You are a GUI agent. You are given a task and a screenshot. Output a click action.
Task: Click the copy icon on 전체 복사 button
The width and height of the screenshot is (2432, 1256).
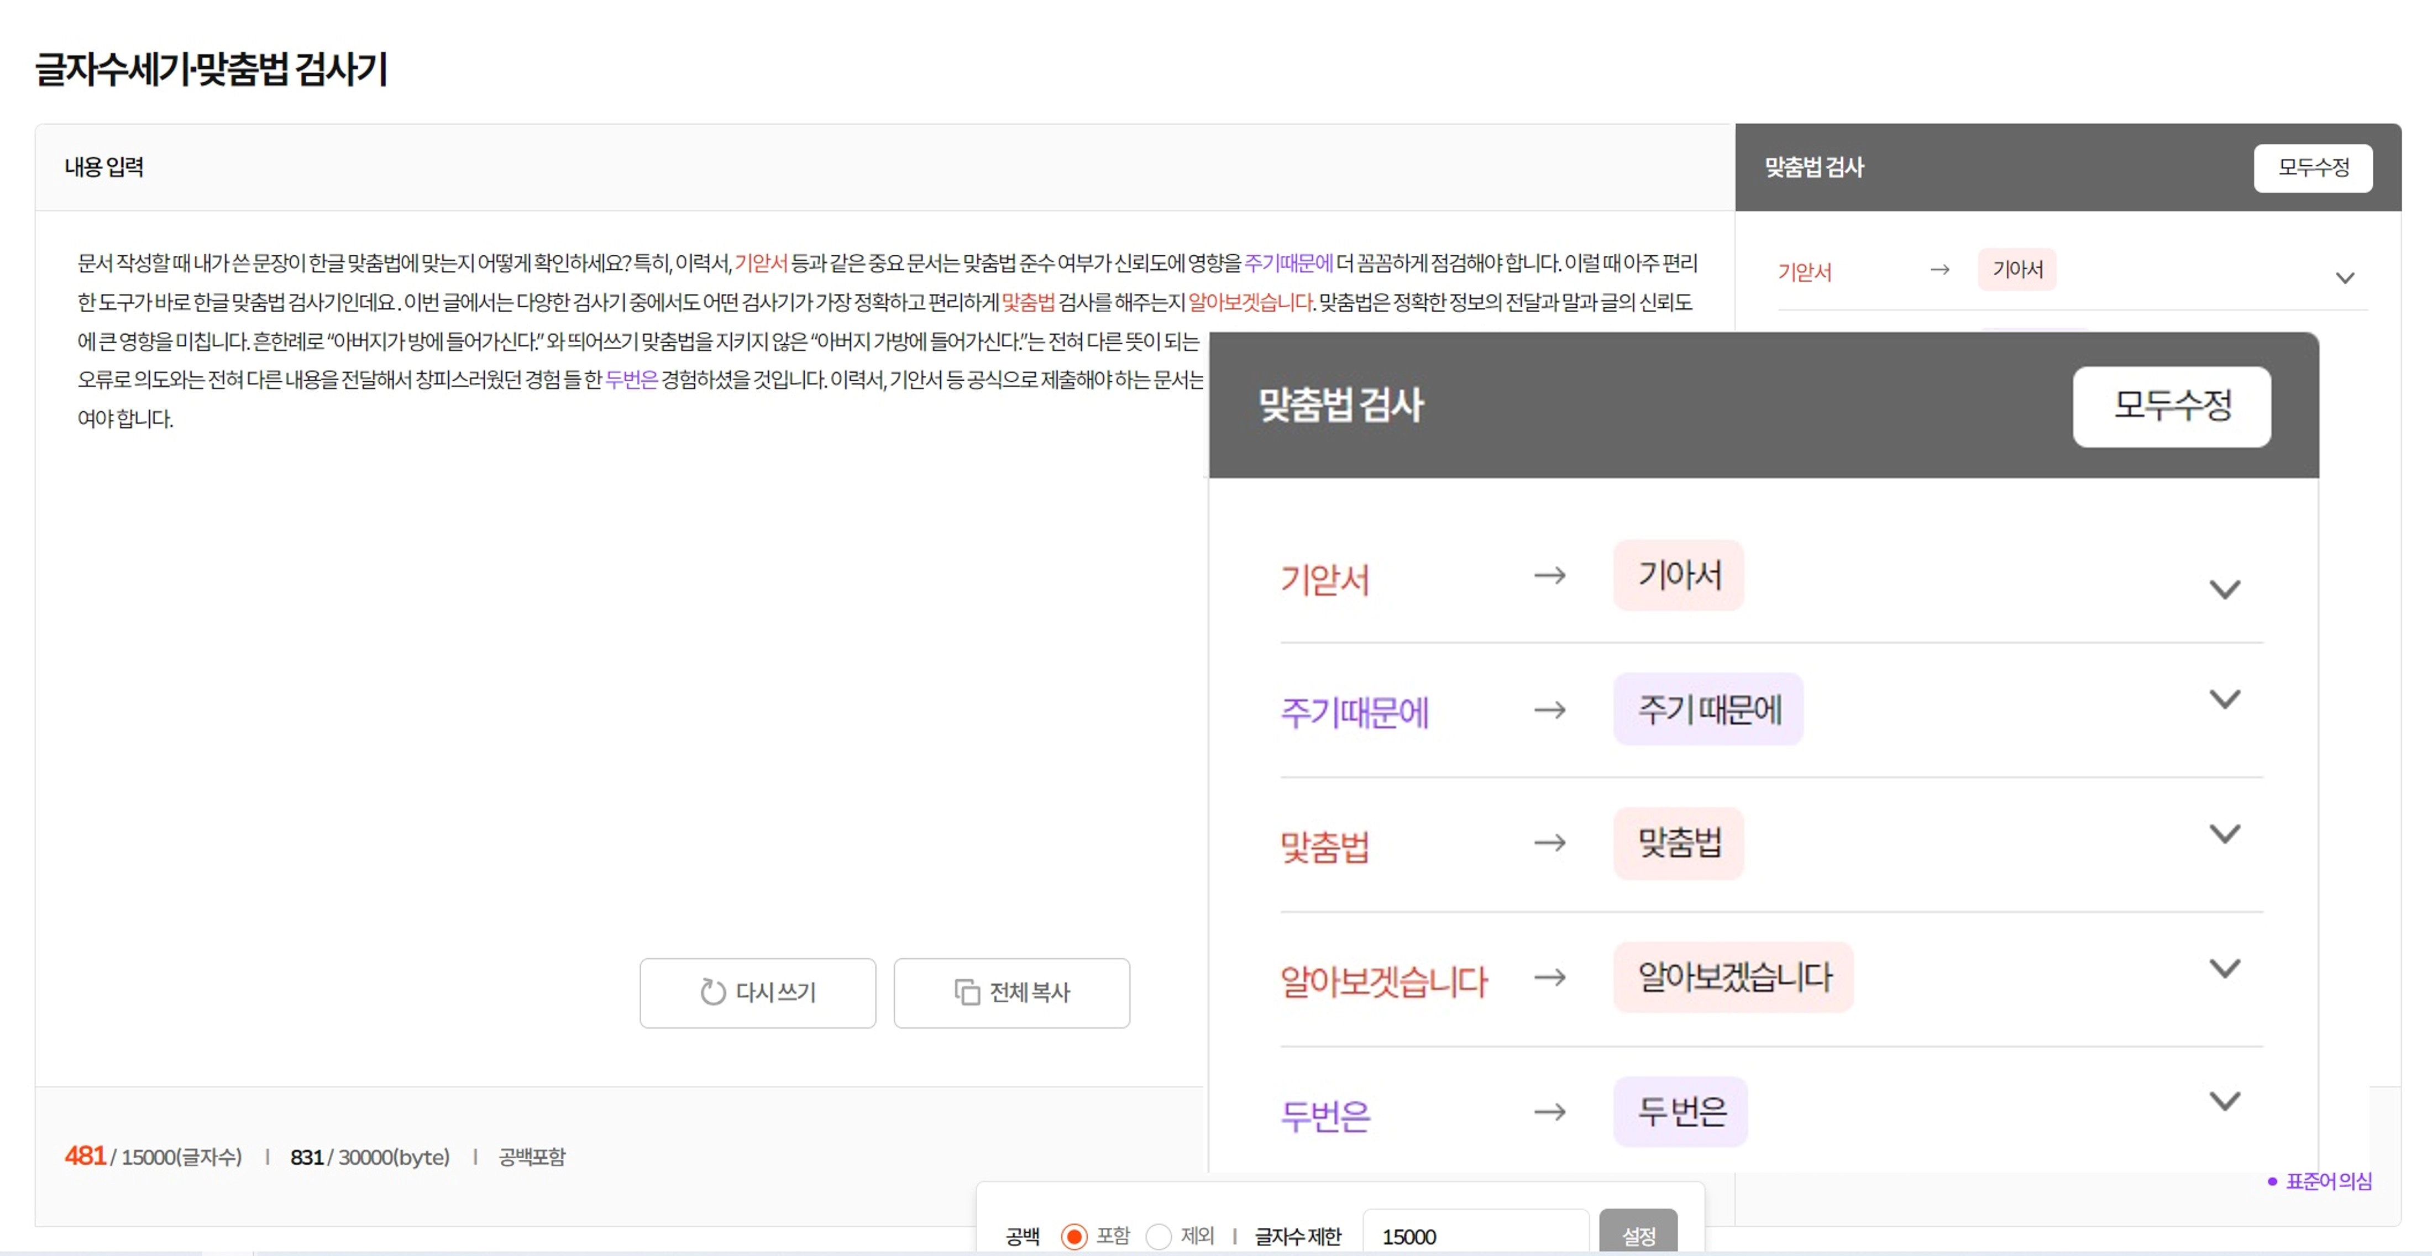(967, 993)
